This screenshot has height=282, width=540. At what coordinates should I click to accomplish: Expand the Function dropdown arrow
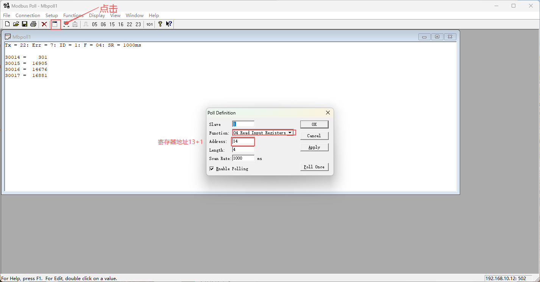click(x=290, y=133)
